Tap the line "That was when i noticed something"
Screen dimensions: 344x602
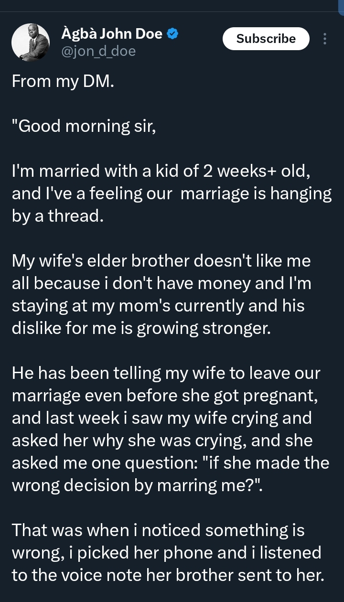(158, 530)
